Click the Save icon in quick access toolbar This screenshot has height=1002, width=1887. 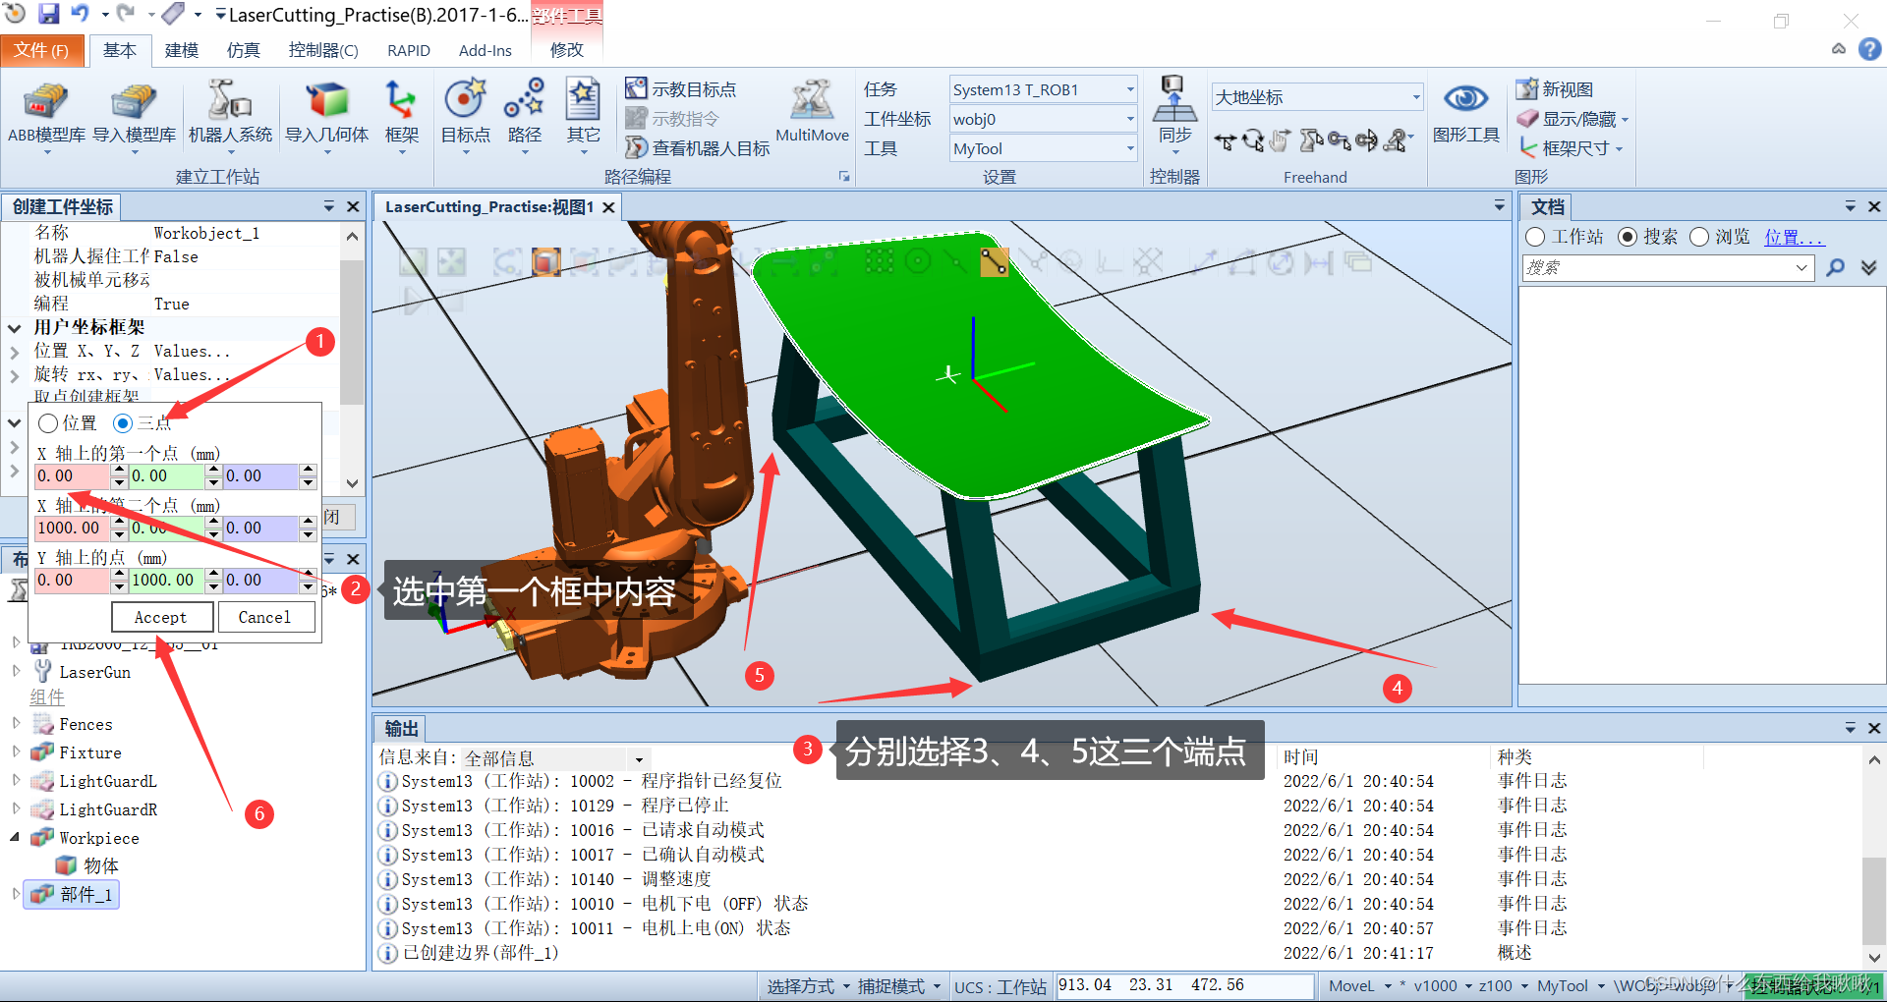[48, 14]
